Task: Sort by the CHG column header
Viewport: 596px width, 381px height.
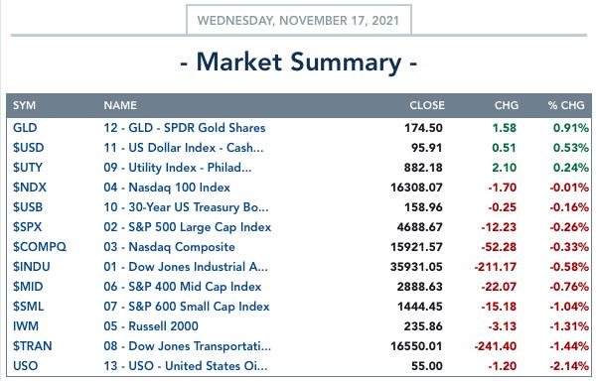Action: click(507, 105)
